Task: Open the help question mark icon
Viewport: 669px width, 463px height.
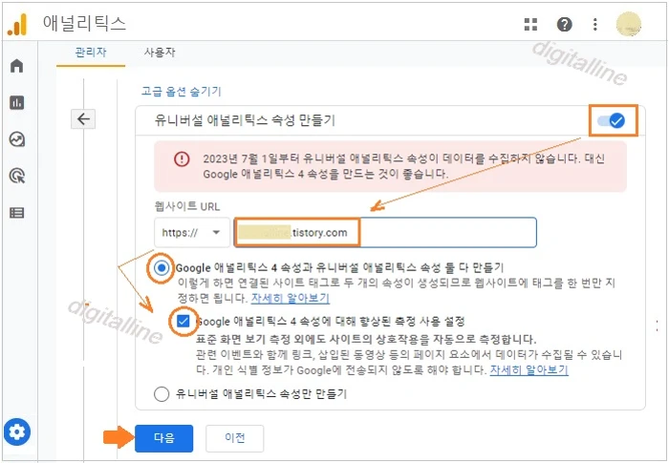Action: (x=565, y=25)
